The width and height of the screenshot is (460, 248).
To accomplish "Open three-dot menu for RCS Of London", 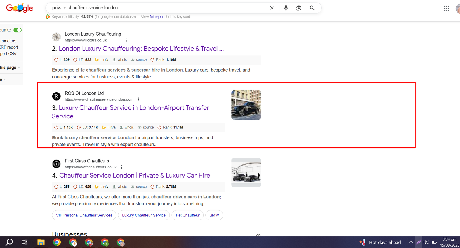I will [x=138, y=100].
